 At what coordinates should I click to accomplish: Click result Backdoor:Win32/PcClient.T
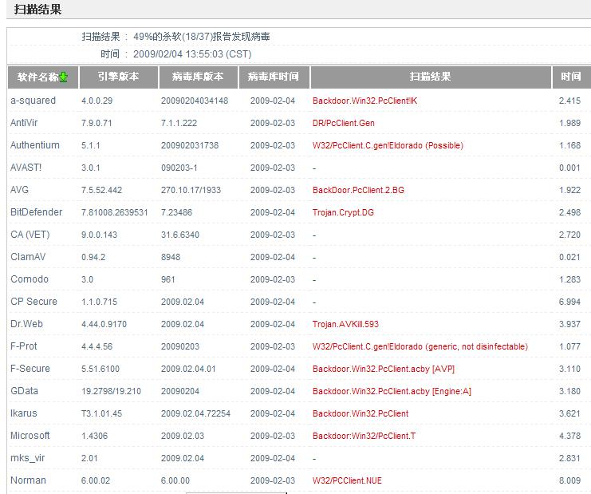click(364, 436)
